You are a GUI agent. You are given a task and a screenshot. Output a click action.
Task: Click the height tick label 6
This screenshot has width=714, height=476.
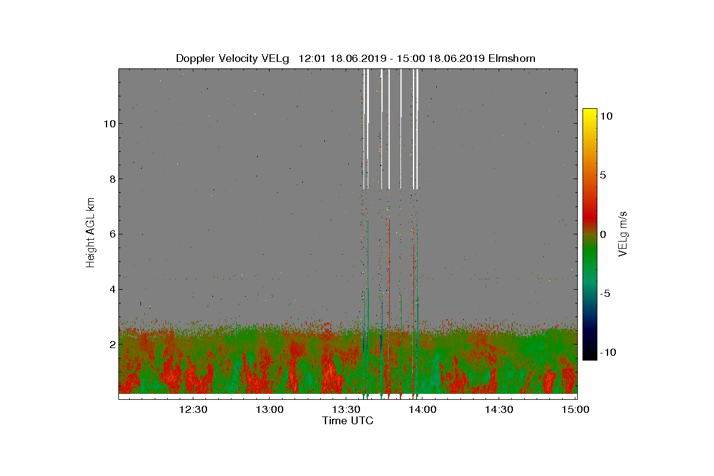[112, 234]
